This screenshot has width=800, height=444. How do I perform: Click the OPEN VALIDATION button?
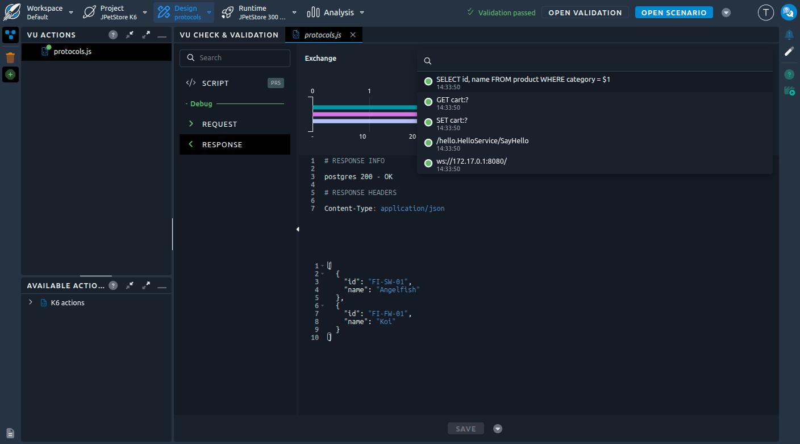[585, 13]
